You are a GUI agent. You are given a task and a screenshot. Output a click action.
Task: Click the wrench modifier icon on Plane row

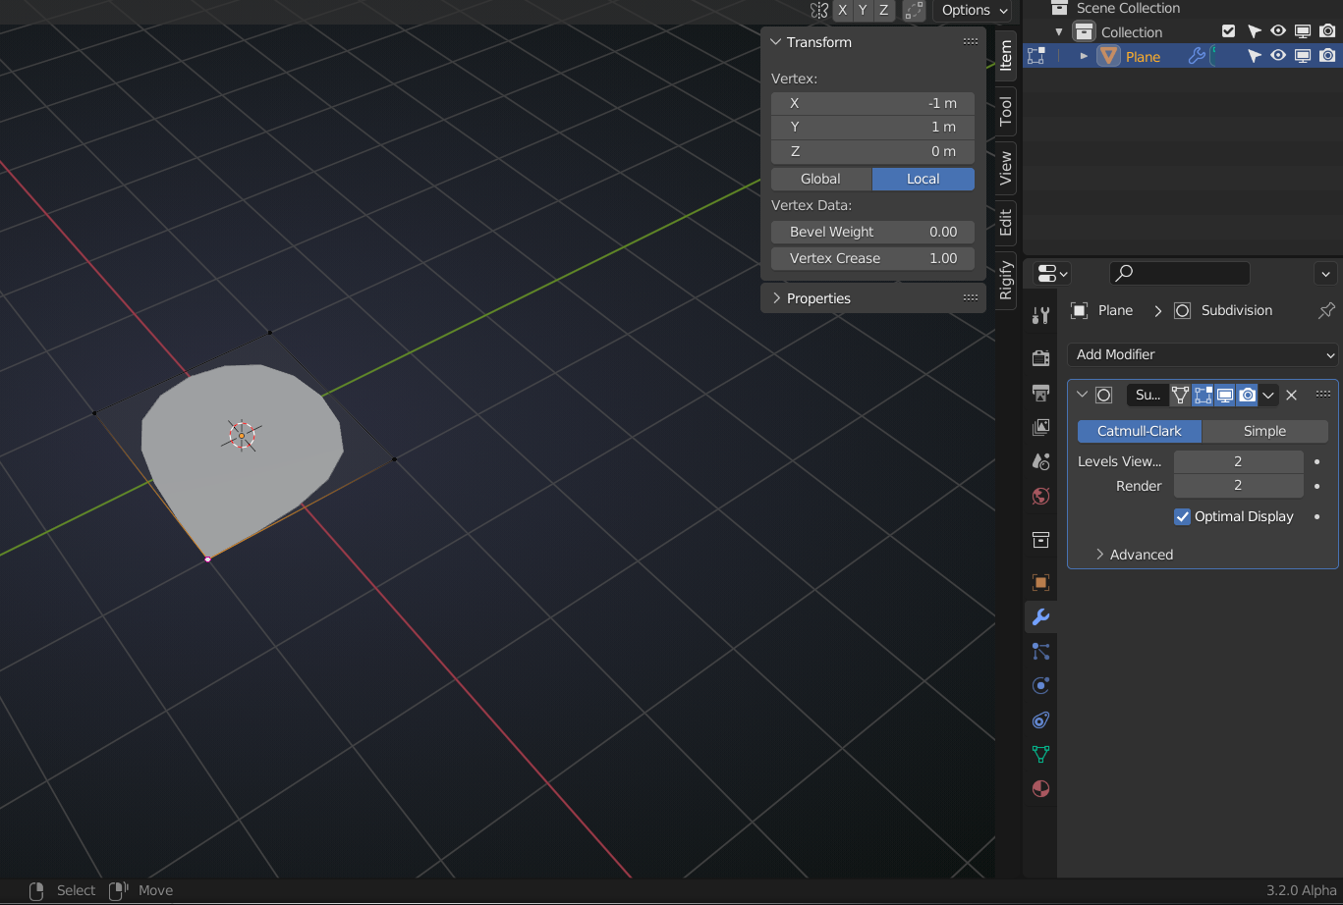(x=1197, y=56)
